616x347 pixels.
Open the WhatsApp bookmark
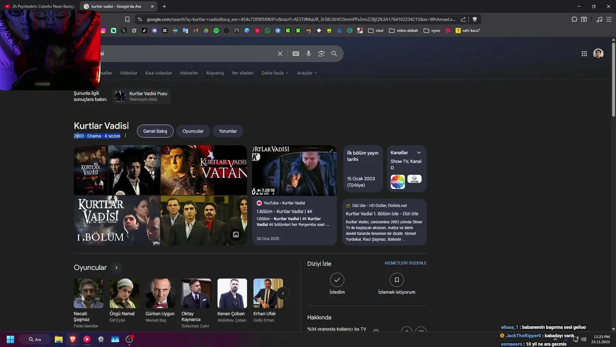tap(268, 30)
